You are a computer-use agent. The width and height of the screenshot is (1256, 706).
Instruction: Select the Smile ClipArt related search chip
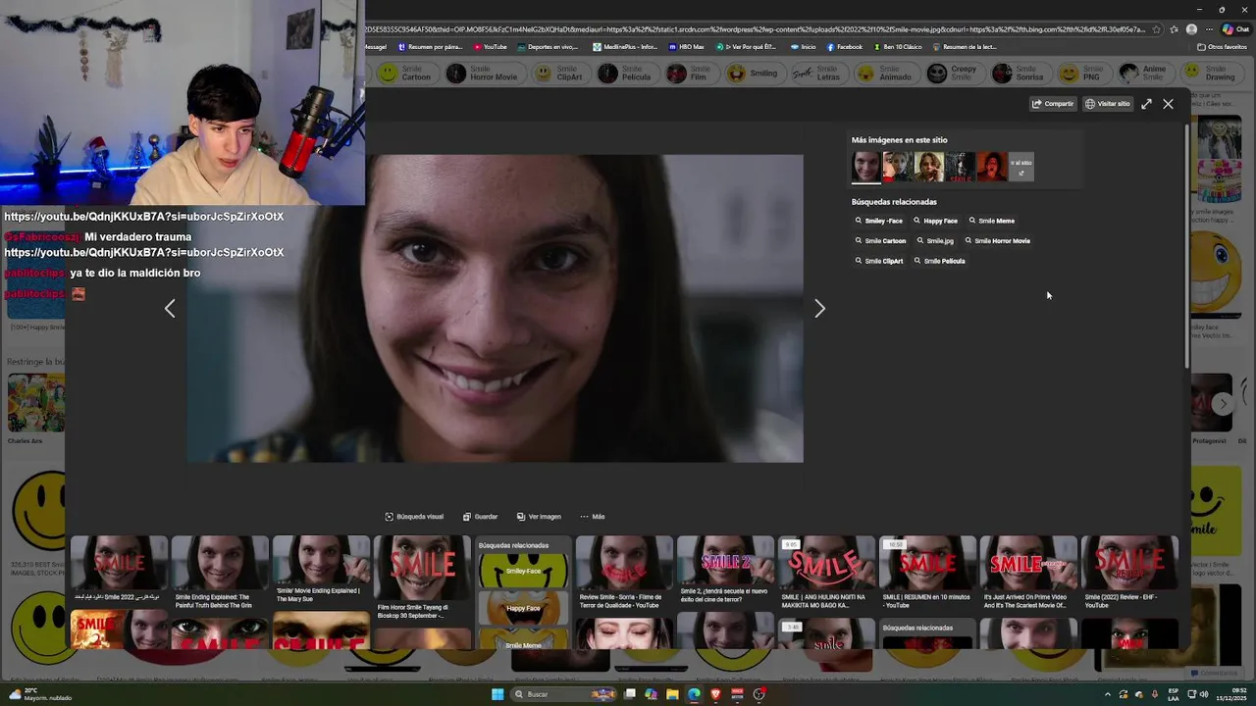878,261
